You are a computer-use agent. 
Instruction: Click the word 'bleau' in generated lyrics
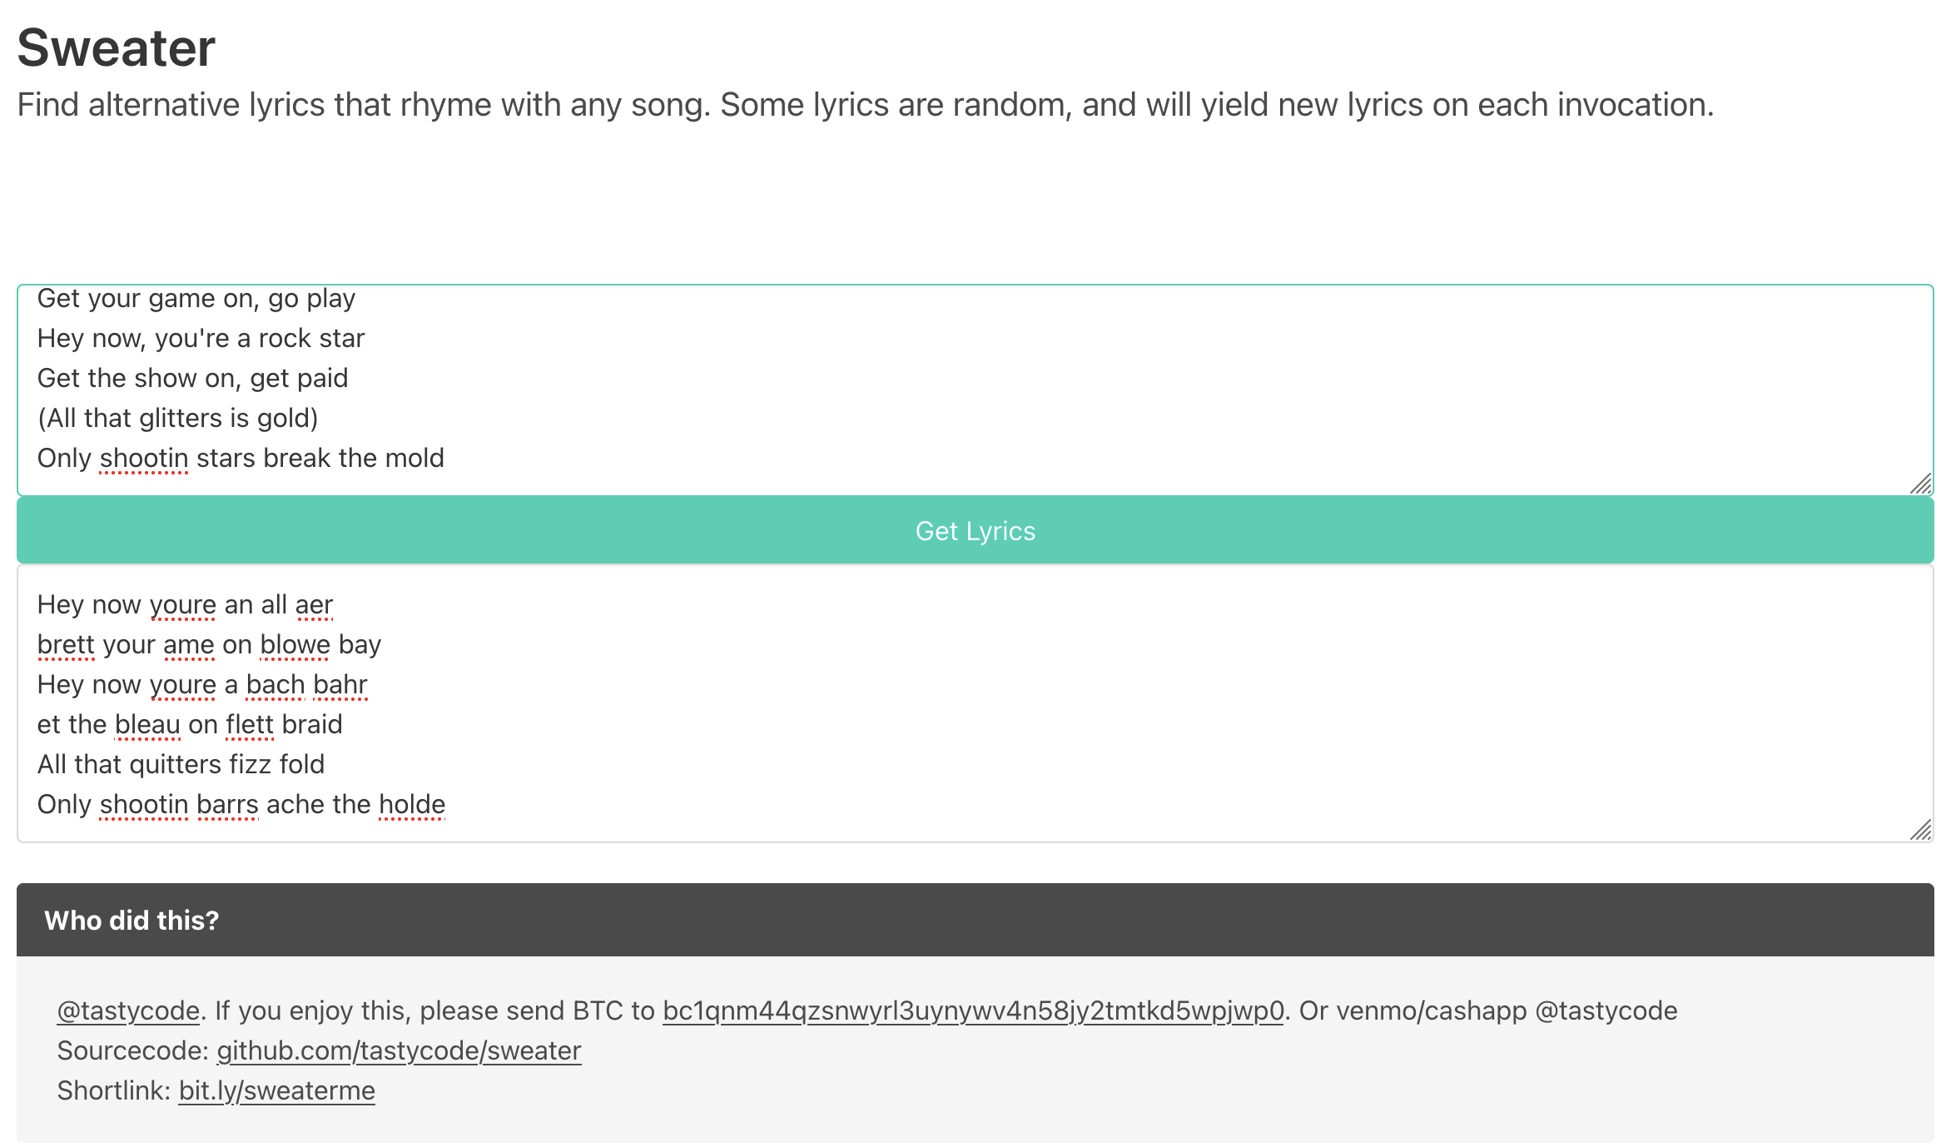(147, 724)
